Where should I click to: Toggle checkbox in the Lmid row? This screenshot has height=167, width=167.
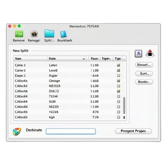(x=118, y=70)
